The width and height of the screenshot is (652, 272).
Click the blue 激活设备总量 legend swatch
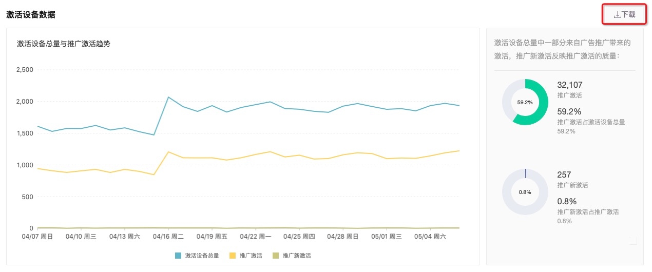[x=178, y=256]
